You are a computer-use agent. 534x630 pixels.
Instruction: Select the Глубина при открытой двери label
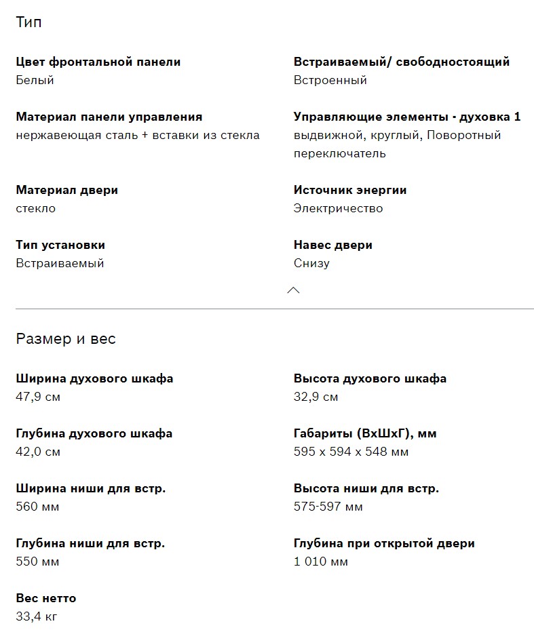[x=384, y=543]
